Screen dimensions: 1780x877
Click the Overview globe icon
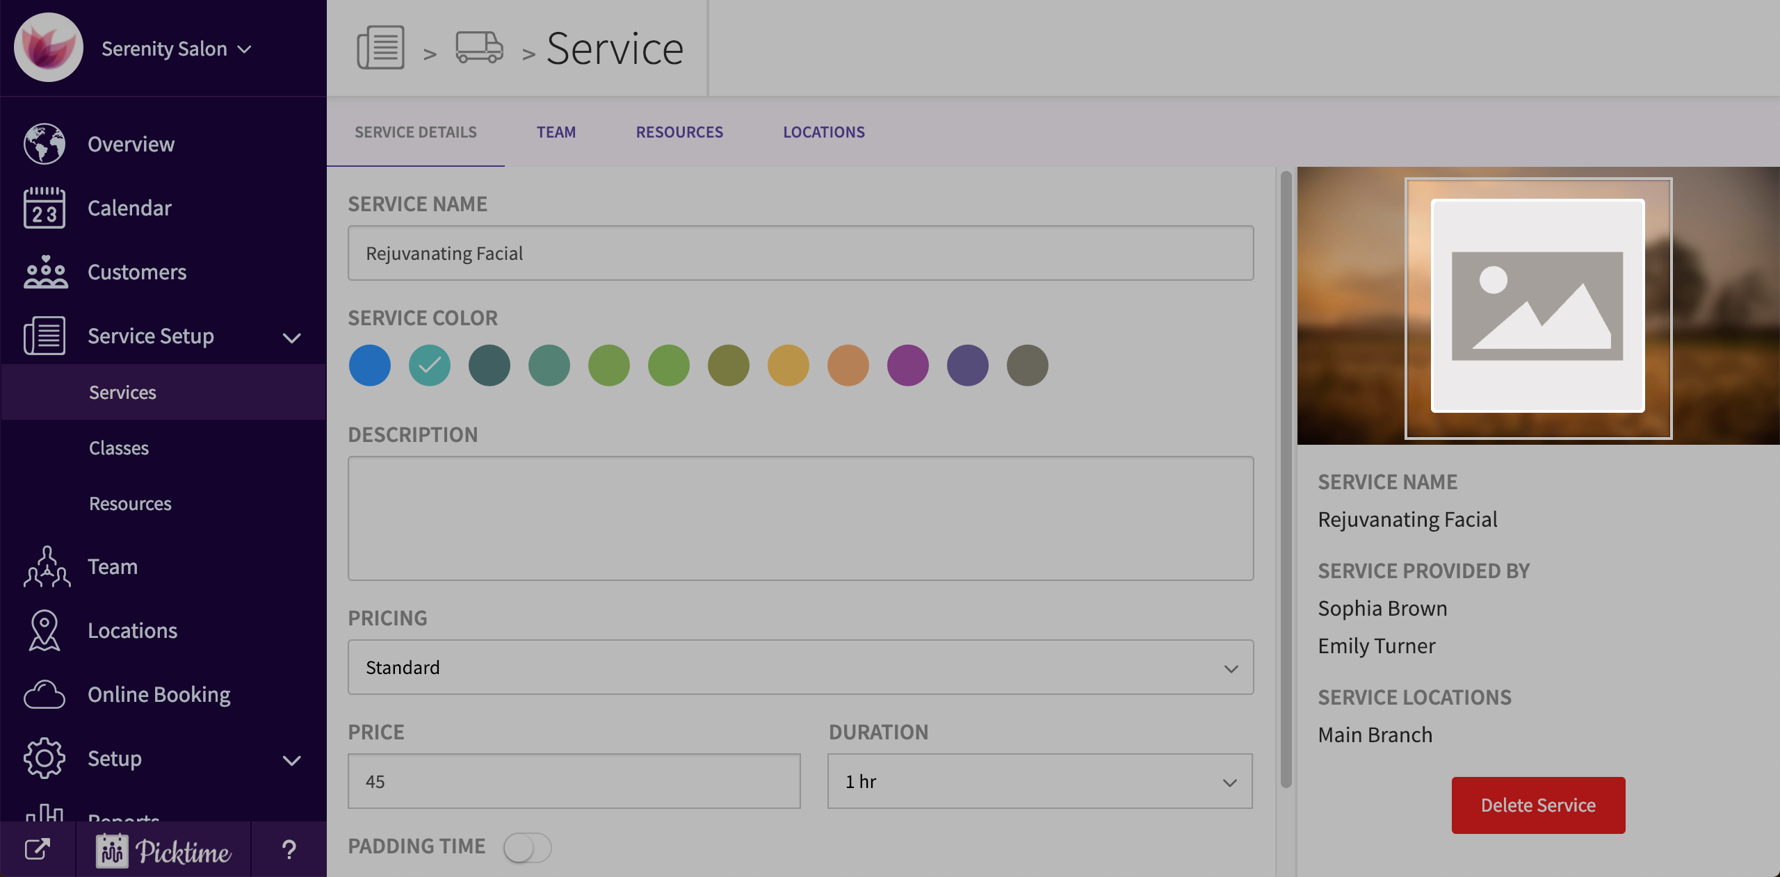tap(44, 144)
